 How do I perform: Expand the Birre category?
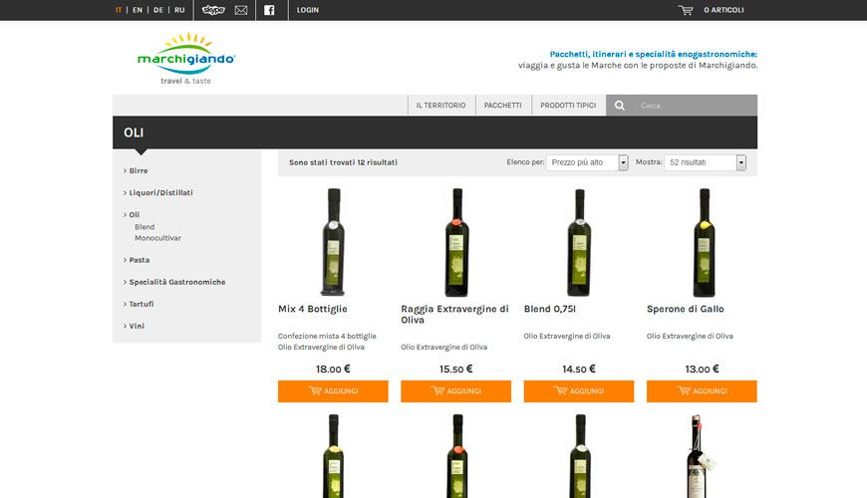pos(139,170)
